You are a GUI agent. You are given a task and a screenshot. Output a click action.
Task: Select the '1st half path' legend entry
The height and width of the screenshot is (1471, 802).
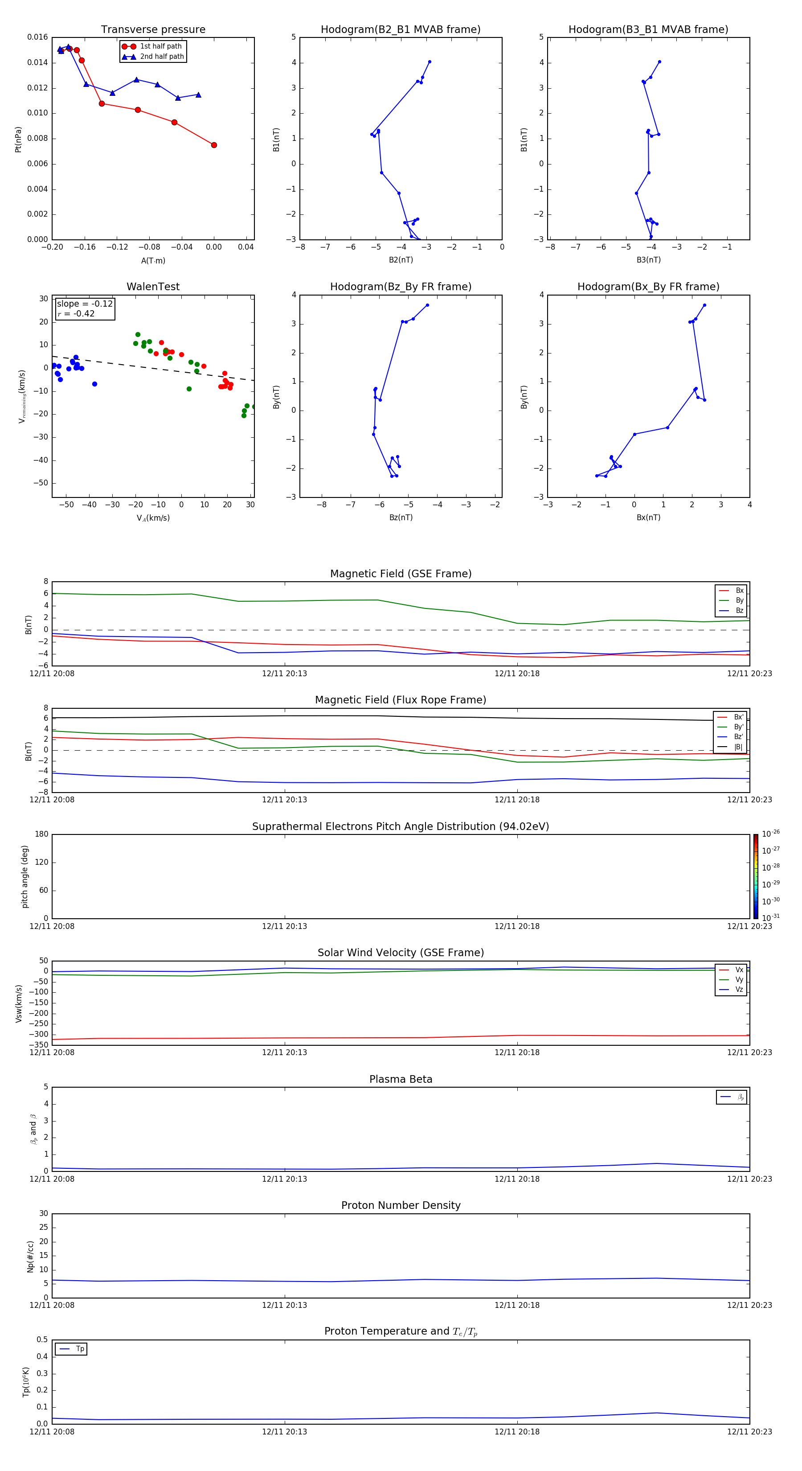(152, 46)
